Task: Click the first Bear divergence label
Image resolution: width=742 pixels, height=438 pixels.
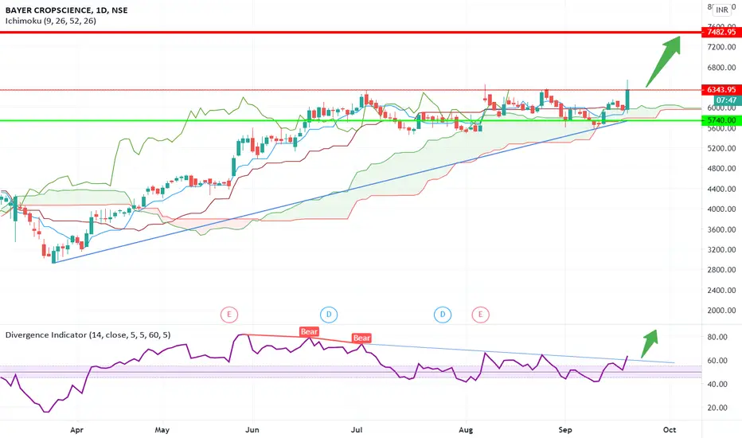Action: [309, 331]
